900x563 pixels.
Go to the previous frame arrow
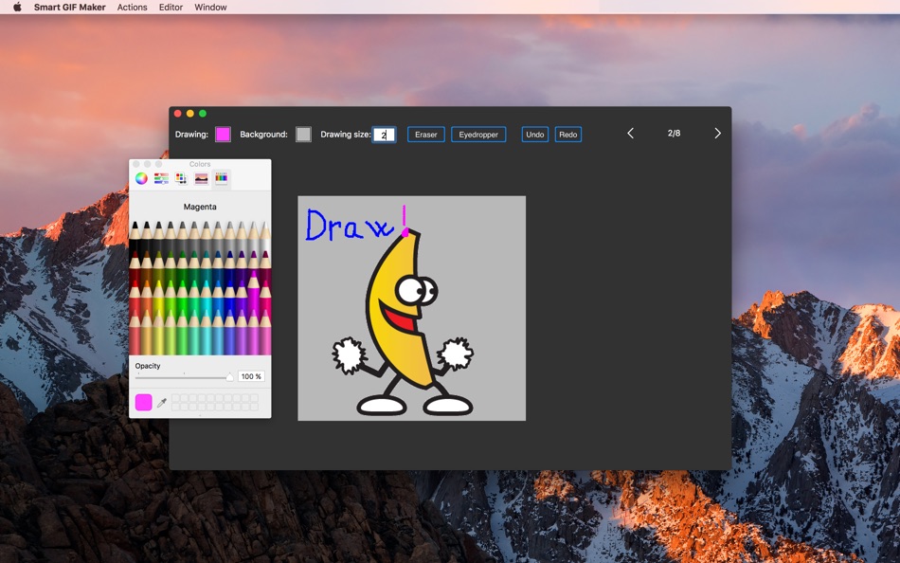[x=630, y=134]
